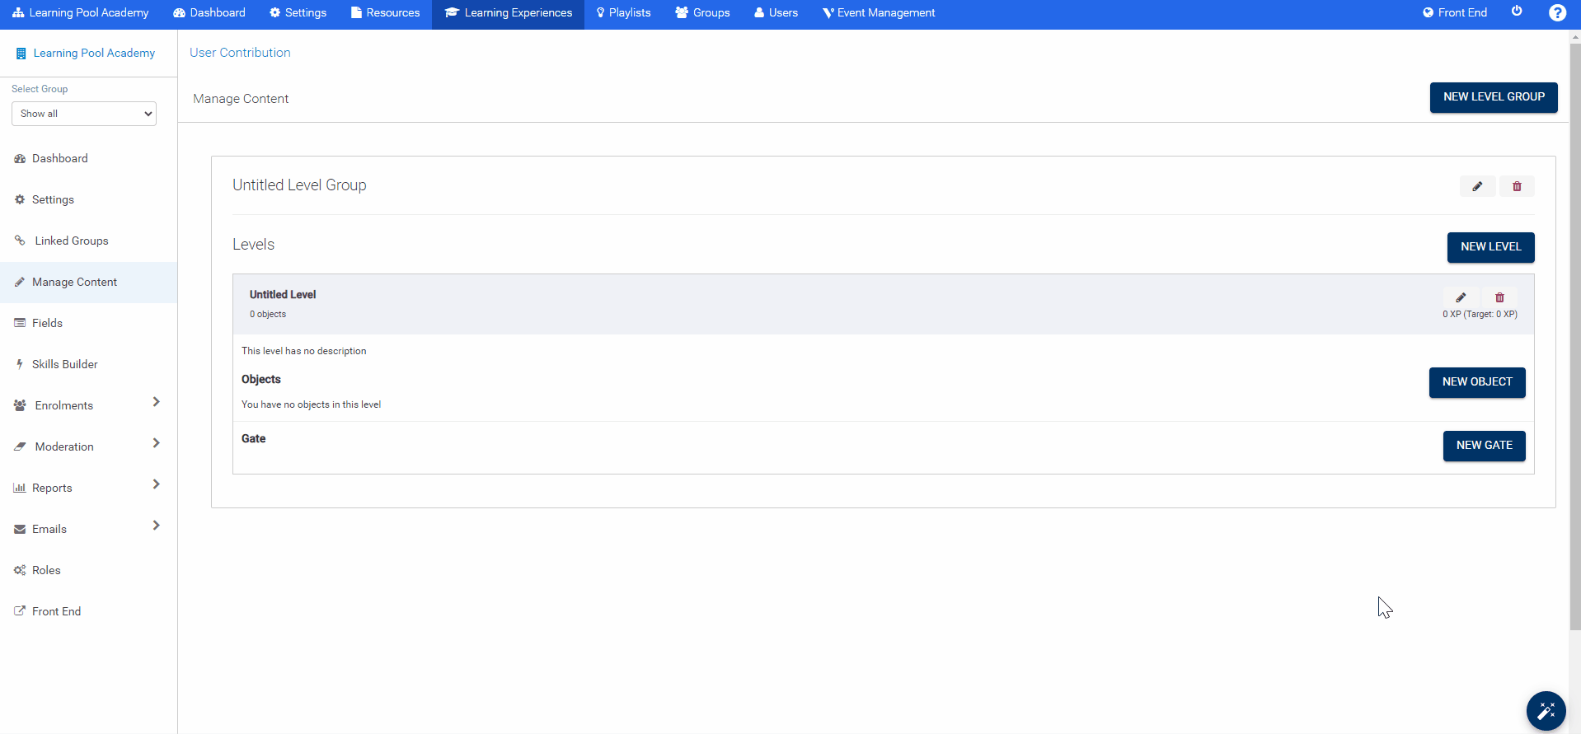Open help via question mark icon
The width and height of the screenshot is (1581, 734).
coord(1557,12)
